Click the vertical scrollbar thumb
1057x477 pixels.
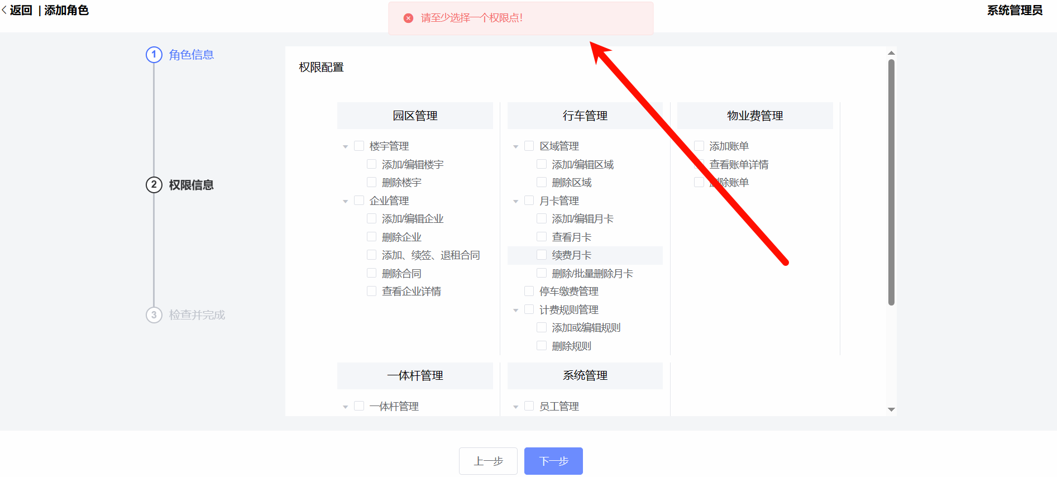click(x=891, y=182)
